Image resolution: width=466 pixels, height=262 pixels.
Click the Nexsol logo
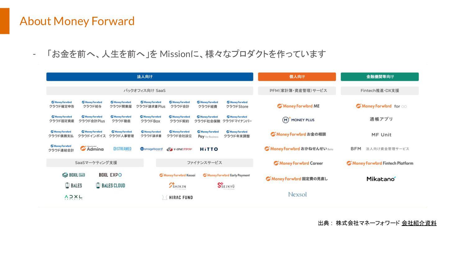297,194
